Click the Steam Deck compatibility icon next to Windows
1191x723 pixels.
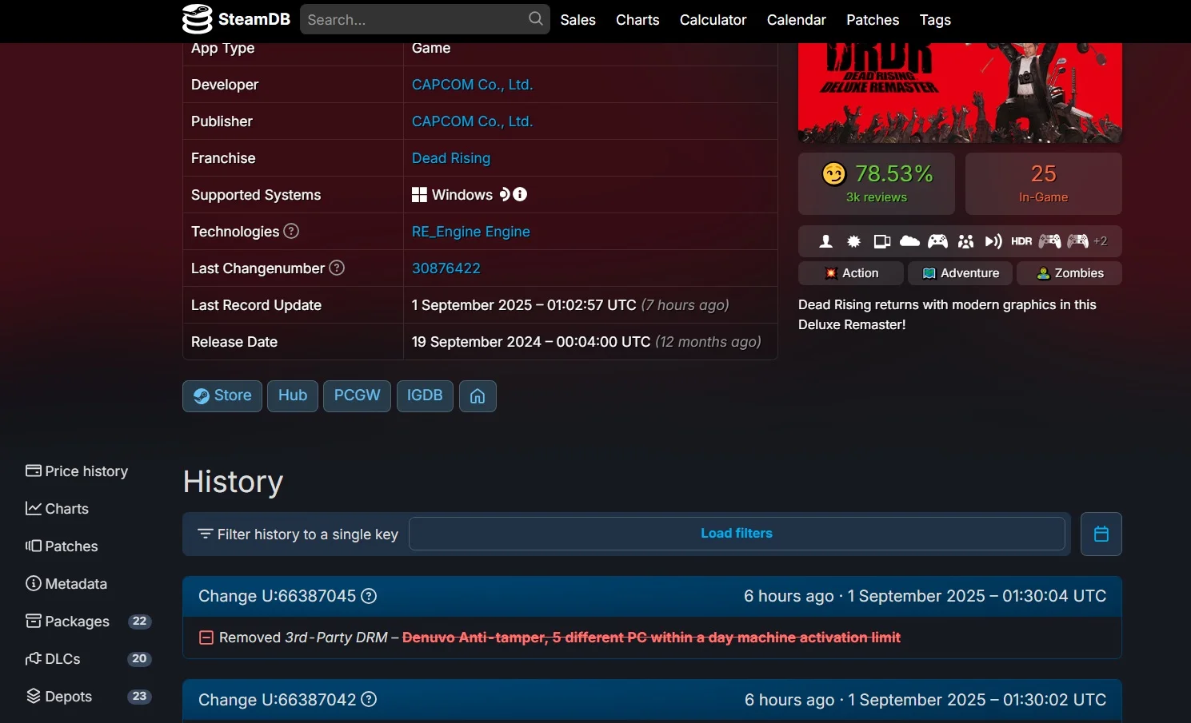(505, 194)
